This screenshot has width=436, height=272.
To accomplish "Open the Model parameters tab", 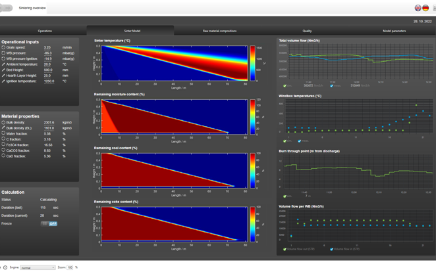I will pyautogui.click(x=395, y=31).
